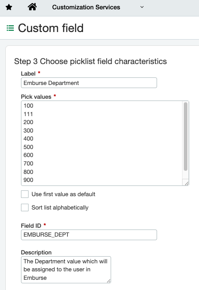Check Sort list alphabetically
The image size is (199, 290).
tap(25, 208)
